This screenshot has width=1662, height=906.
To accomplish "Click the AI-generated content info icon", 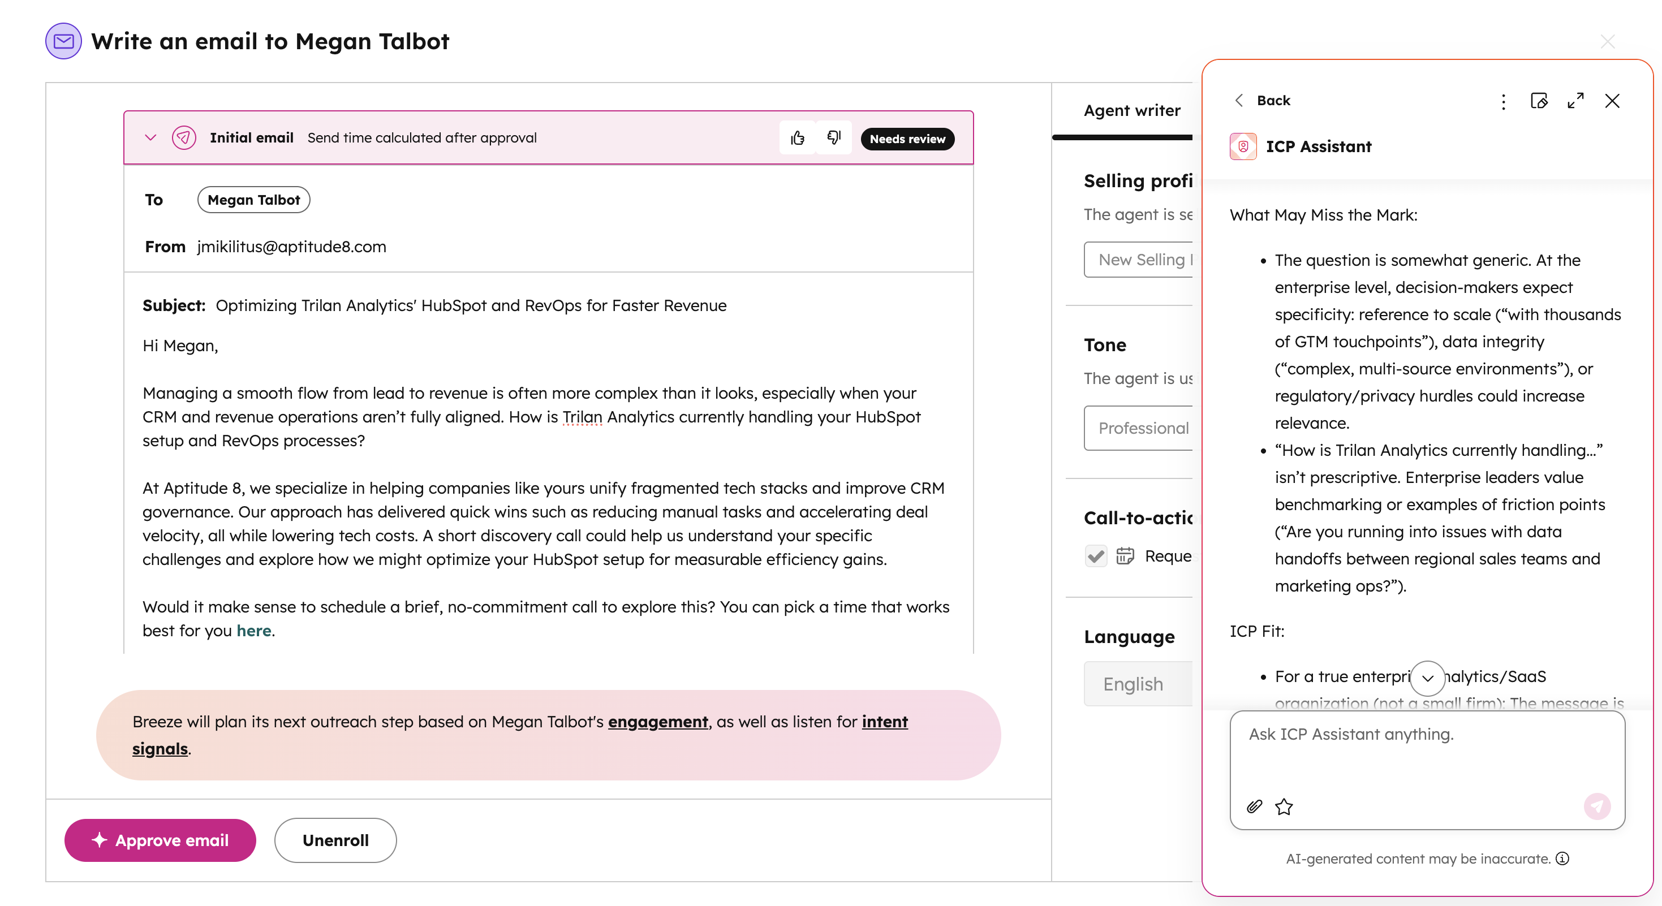I will coord(1562,859).
